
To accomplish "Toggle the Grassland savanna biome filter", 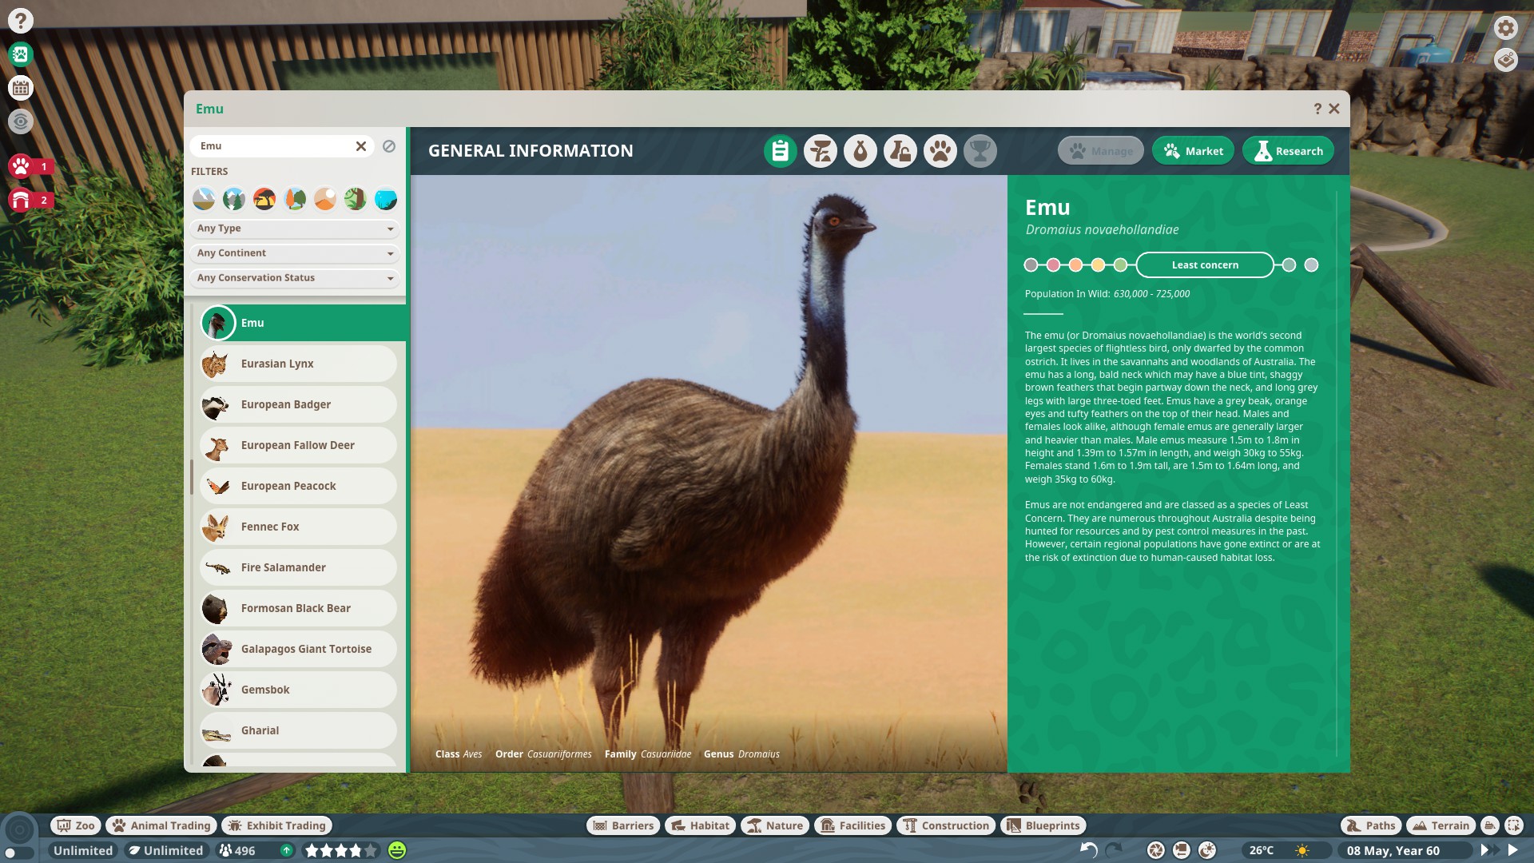I will point(264,199).
